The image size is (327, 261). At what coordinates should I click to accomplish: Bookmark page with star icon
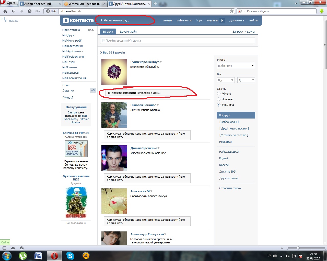pyautogui.click(x=232, y=11)
